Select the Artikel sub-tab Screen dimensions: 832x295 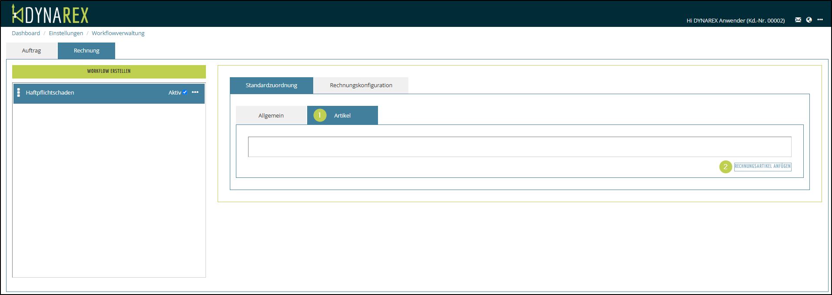click(342, 115)
